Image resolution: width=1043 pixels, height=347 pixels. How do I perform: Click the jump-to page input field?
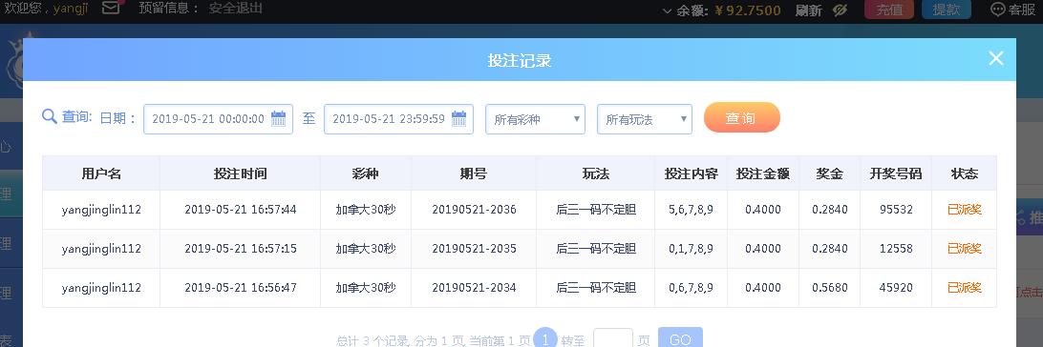(612, 338)
